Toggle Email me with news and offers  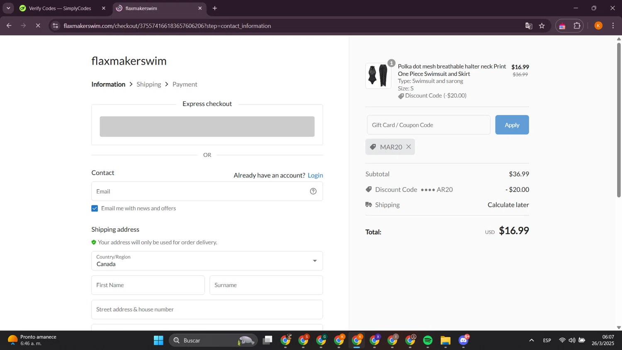(95, 208)
